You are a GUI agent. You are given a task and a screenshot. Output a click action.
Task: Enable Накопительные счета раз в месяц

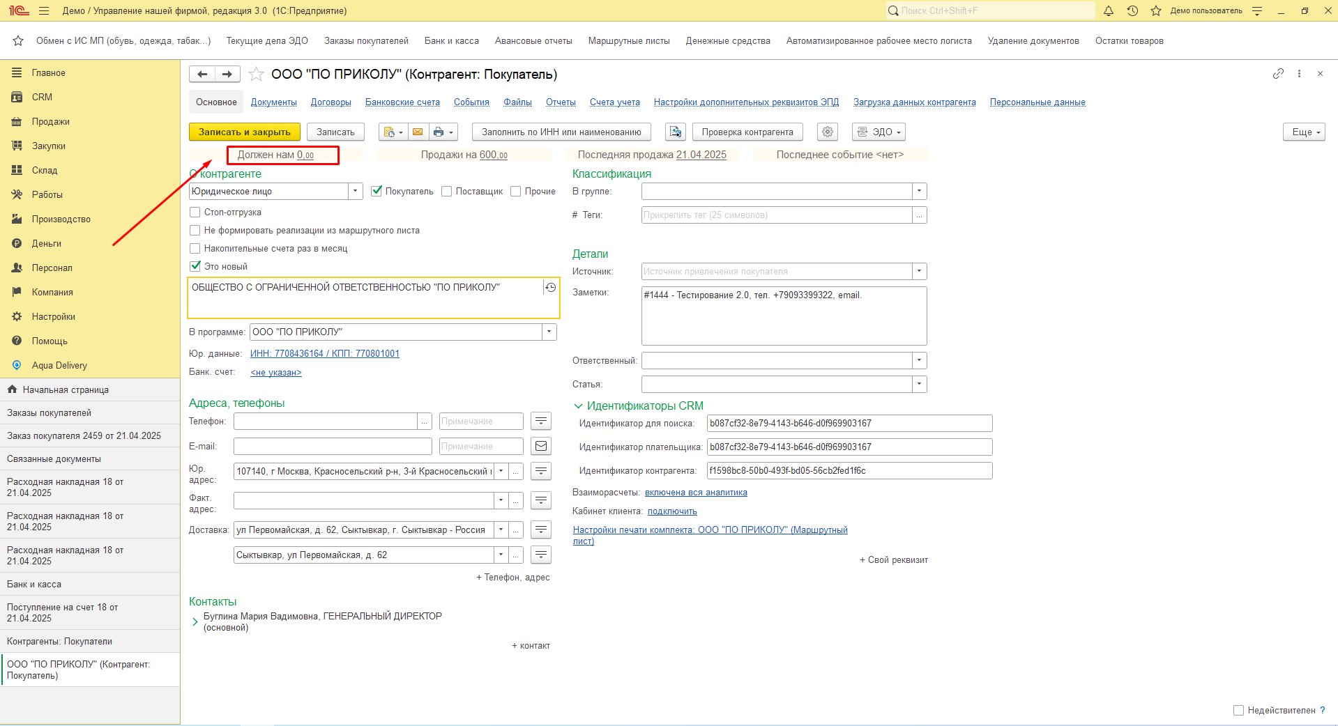pyautogui.click(x=195, y=248)
